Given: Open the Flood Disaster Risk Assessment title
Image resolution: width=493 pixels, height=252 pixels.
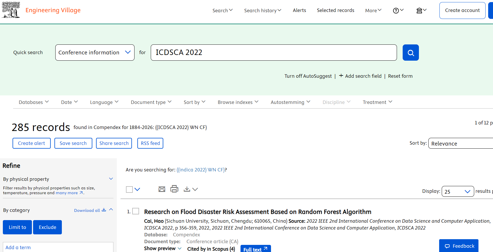Looking at the screenshot, I should [258, 212].
